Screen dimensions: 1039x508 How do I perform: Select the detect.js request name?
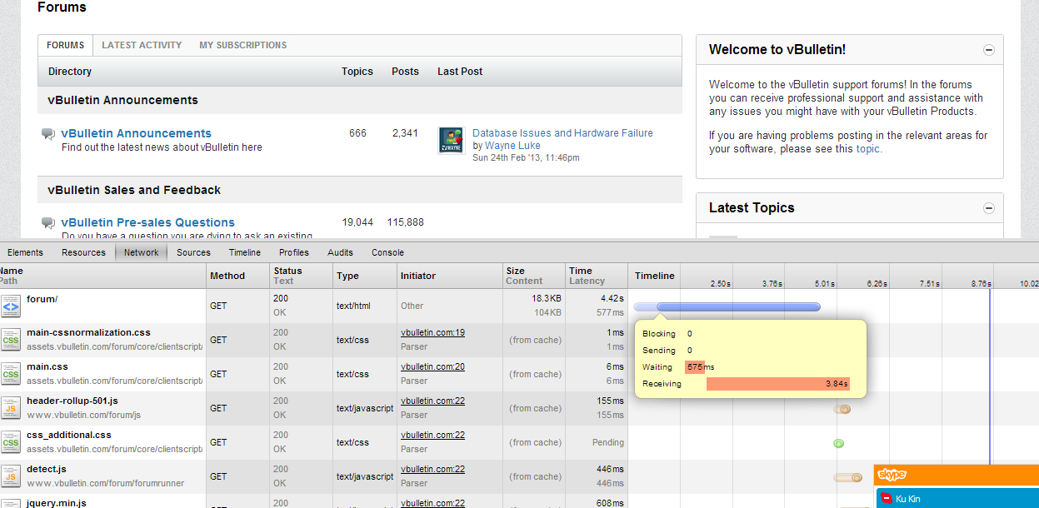tap(46, 470)
